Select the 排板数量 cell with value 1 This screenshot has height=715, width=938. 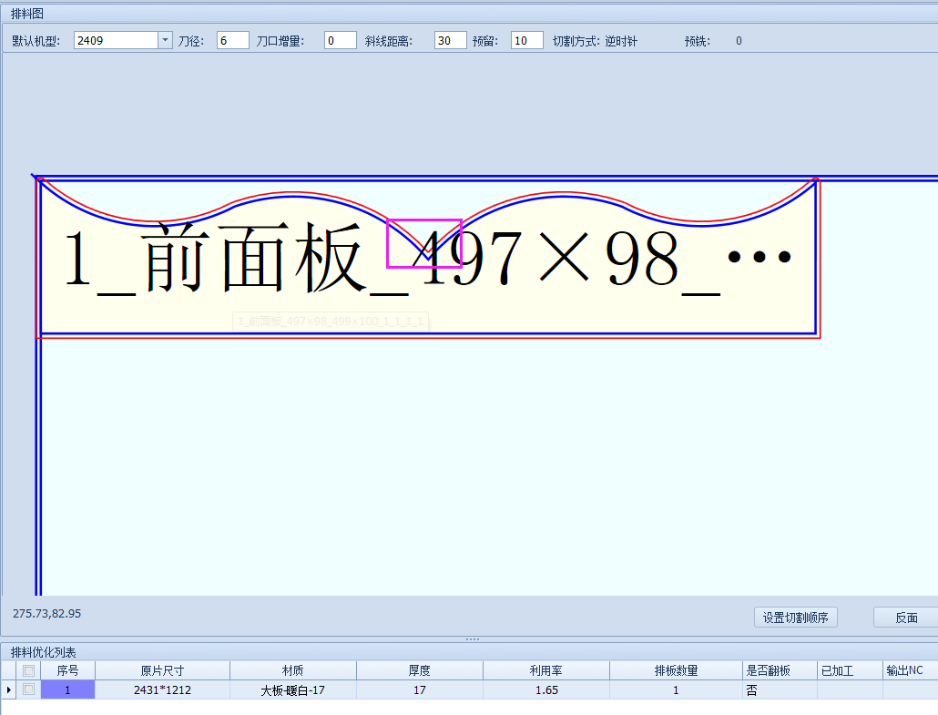(x=676, y=689)
